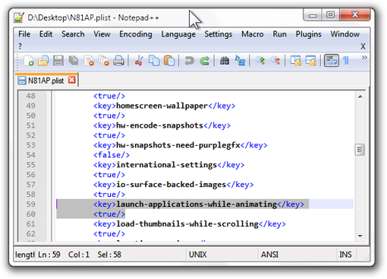
Task: Undo last action arrow icon
Action: tap(189, 61)
